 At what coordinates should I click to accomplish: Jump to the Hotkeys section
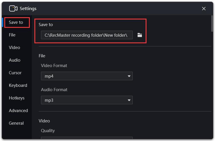pos(17,98)
